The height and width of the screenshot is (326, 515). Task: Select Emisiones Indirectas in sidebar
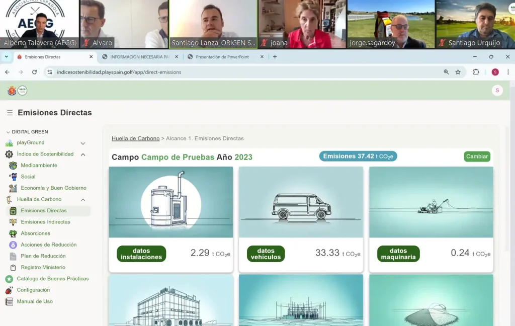[x=45, y=222]
